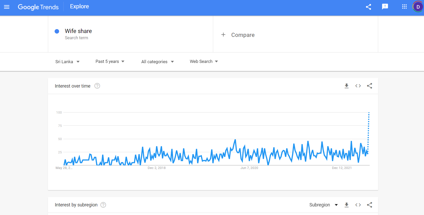Open embed code for Interest by subregion
424x215 pixels.
pyautogui.click(x=358, y=205)
